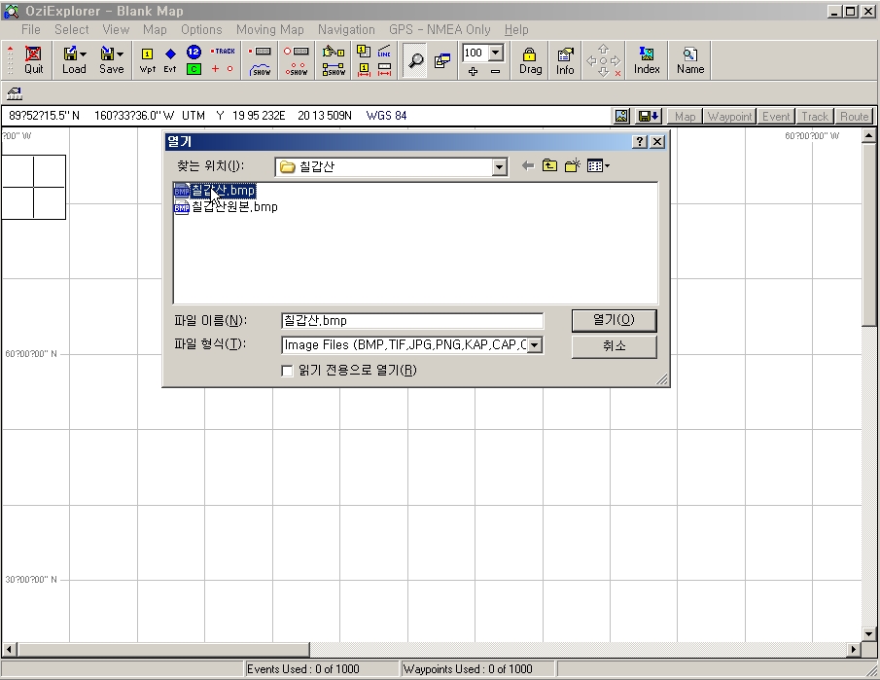
Task: Click the Event button in coordinate bar
Action: [776, 116]
